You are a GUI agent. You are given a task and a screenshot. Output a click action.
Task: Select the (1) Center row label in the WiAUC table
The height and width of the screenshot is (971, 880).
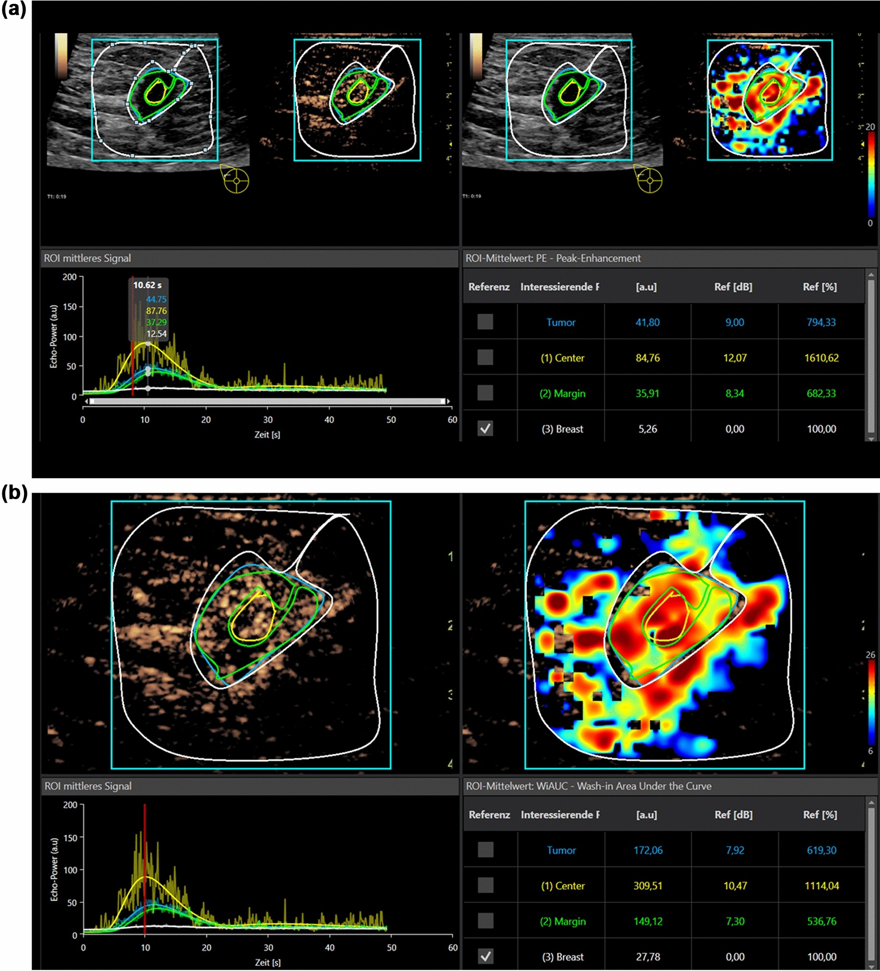(x=563, y=886)
